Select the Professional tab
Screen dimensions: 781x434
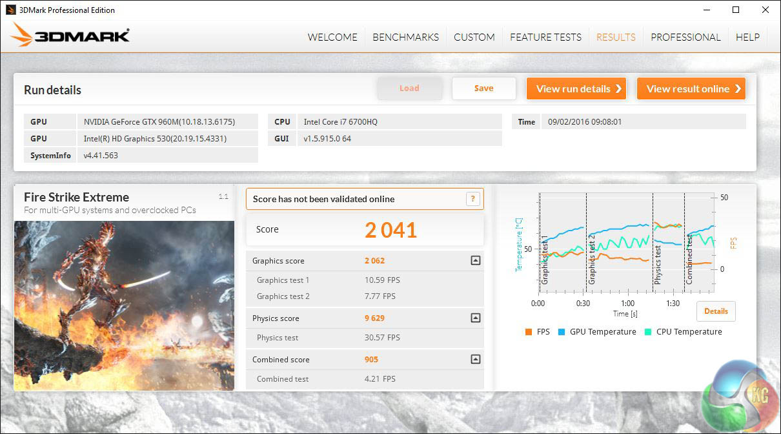coord(685,37)
